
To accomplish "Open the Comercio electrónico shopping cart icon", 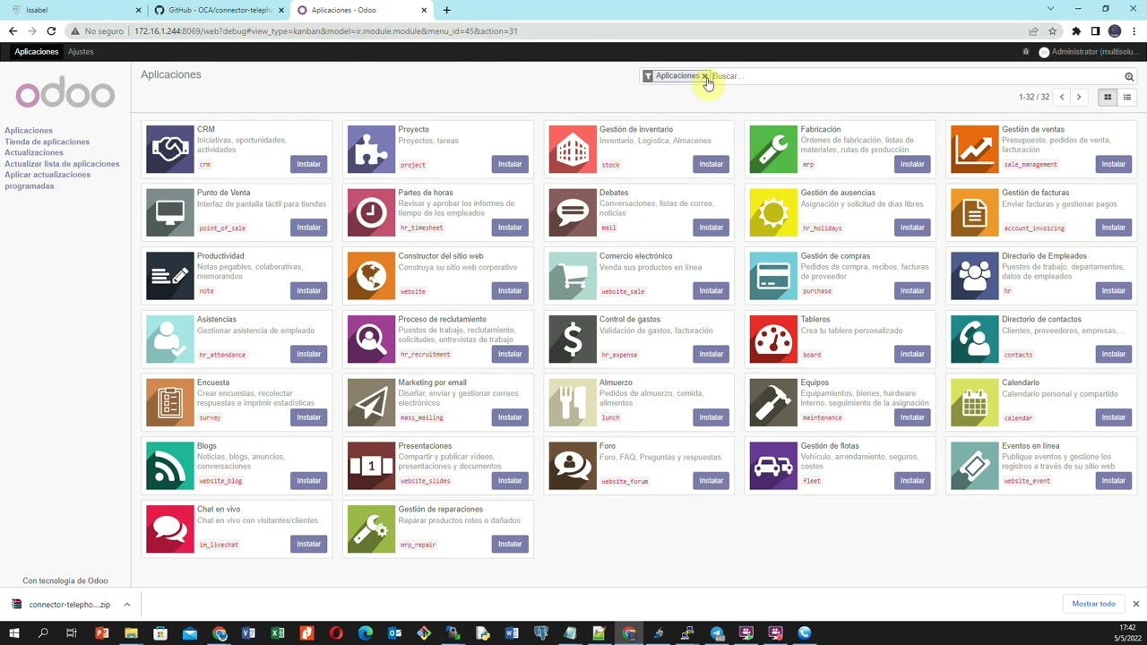I will click(573, 276).
